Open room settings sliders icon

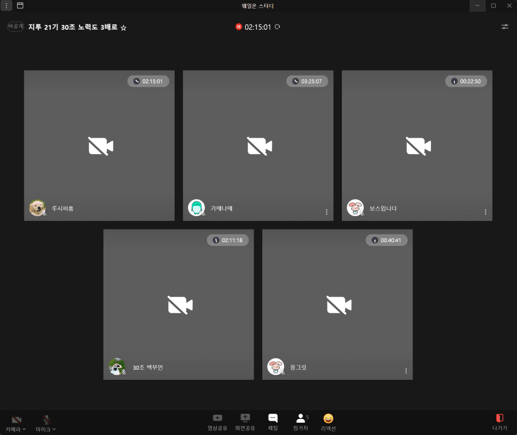505,27
